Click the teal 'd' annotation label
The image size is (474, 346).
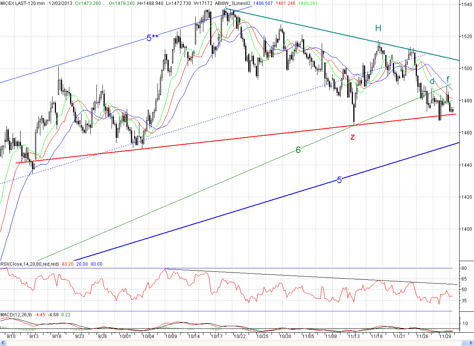(x=432, y=81)
